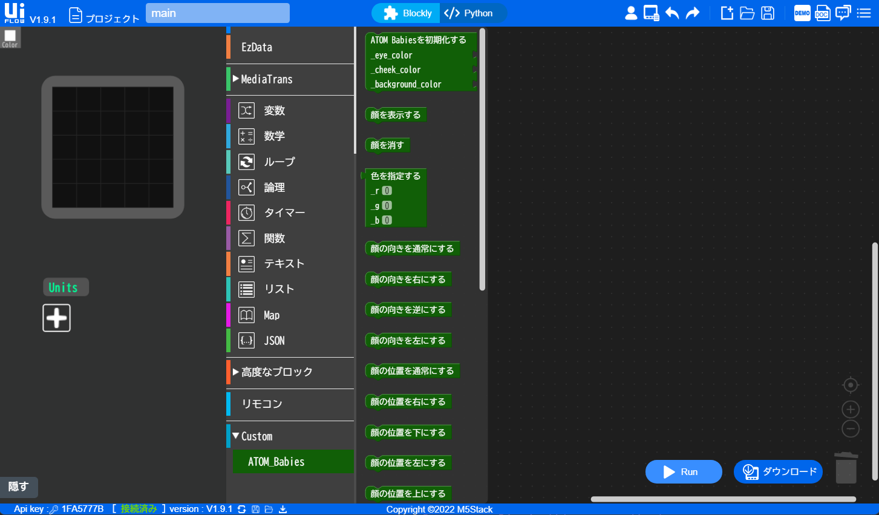Select the 論理 category
The height and width of the screenshot is (515, 879).
coord(290,188)
